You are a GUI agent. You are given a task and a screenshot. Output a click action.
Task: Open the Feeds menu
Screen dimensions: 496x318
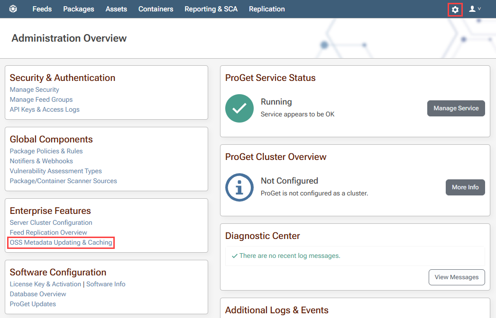(42, 9)
